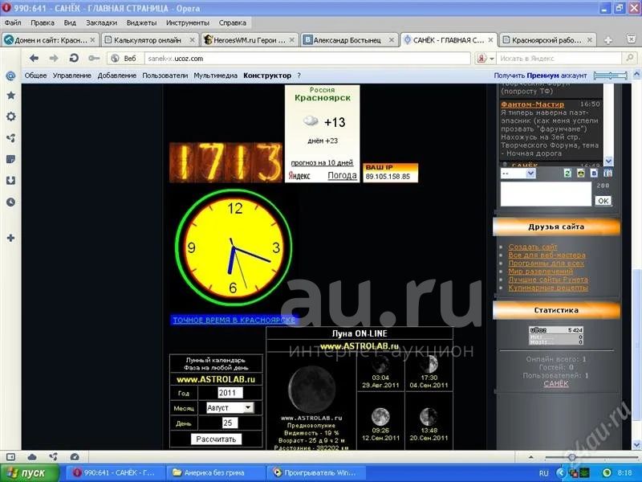The width and height of the screenshot is (642, 482).
Task: Click the chat message text area
Action: tap(547, 194)
